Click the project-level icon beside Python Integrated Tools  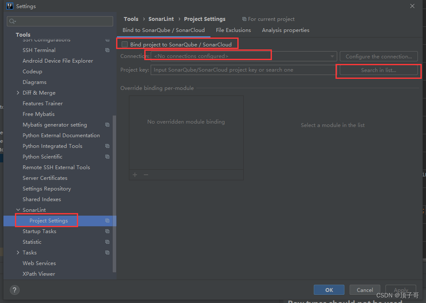pos(107,146)
